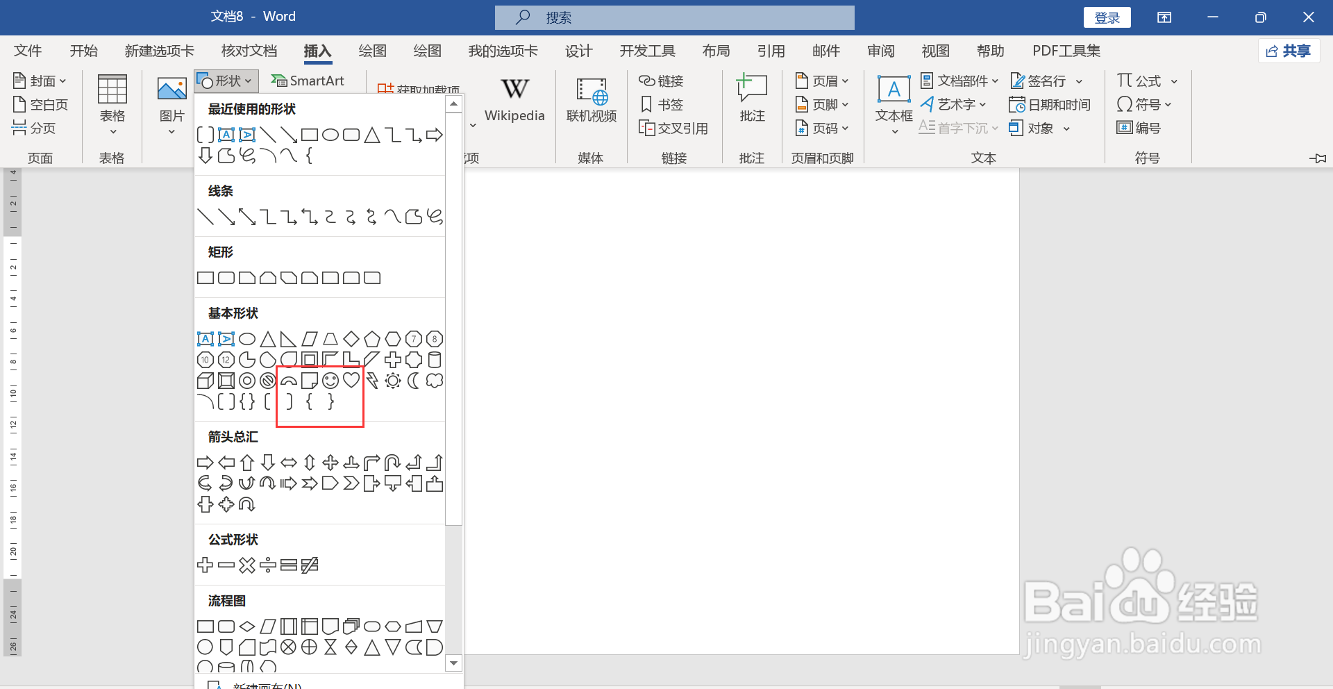Switch to the Layout tab
This screenshot has width=1333, height=689.
pos(716,51)
